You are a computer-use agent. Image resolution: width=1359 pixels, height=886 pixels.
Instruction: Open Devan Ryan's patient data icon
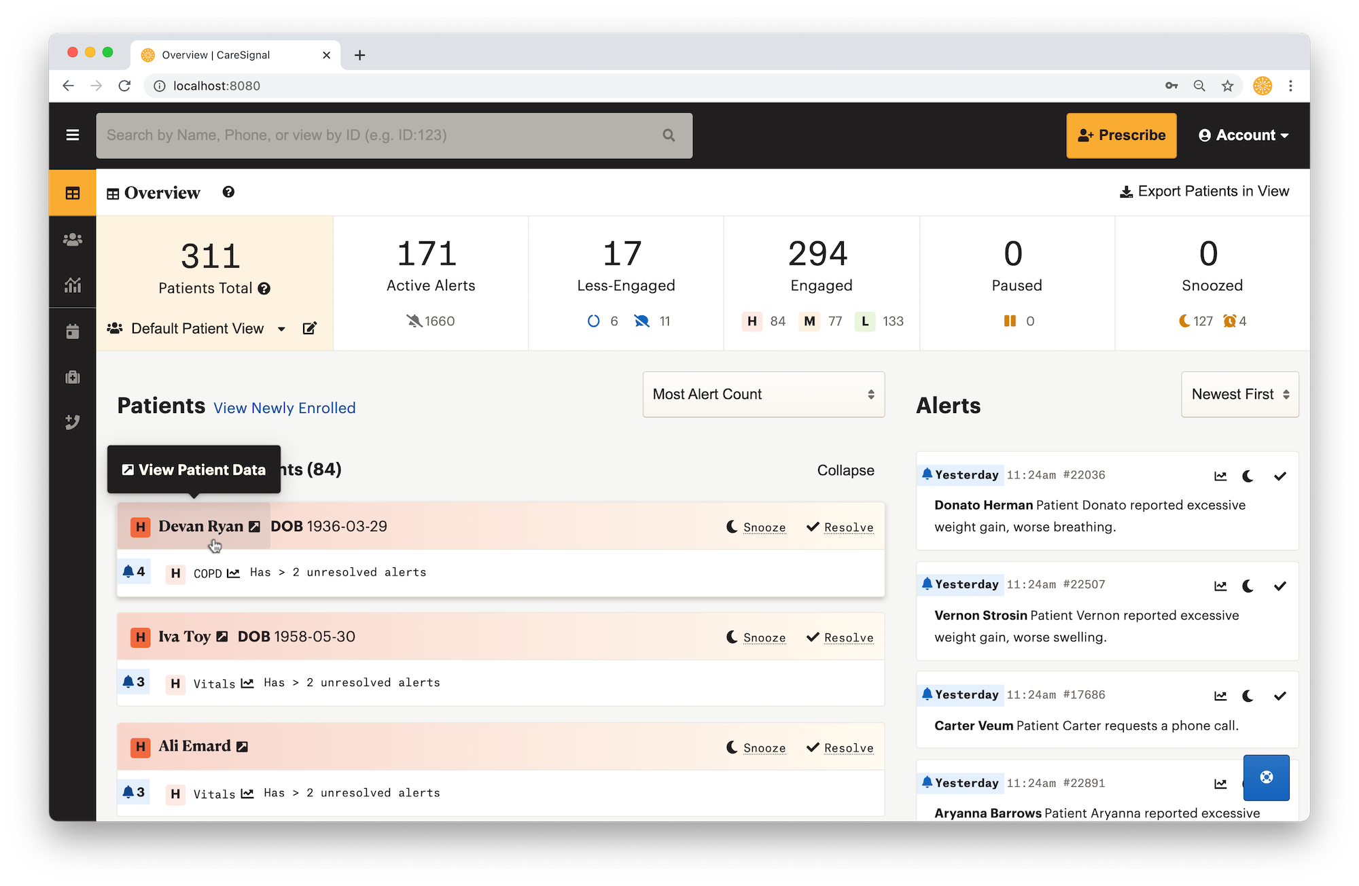coord(254,527)
